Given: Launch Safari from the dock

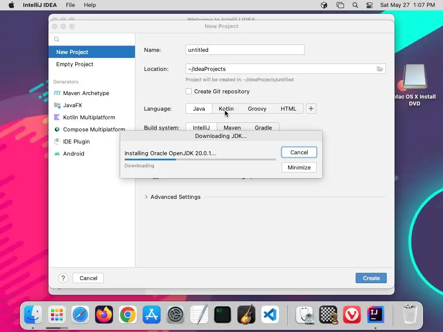Looking at the screenshot, I should click(x=80, y=315).
